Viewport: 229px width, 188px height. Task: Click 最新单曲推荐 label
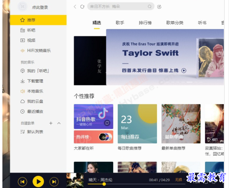(173, 148)
